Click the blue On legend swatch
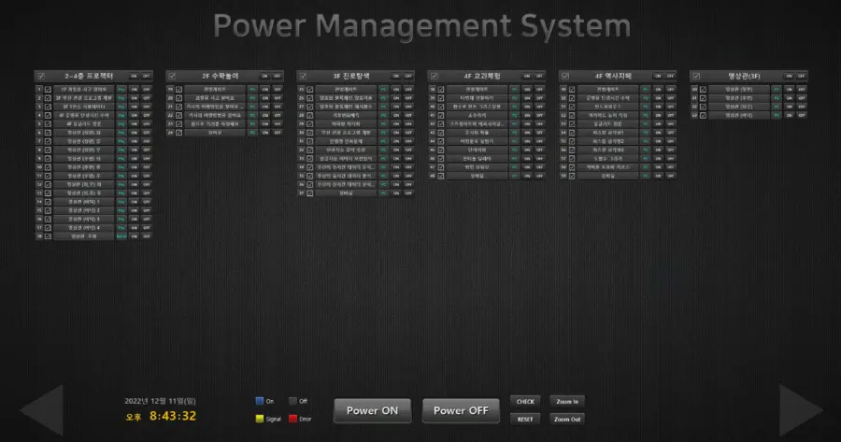The height and width of the screenshot is (442, 841). click(x=261, y=401)
